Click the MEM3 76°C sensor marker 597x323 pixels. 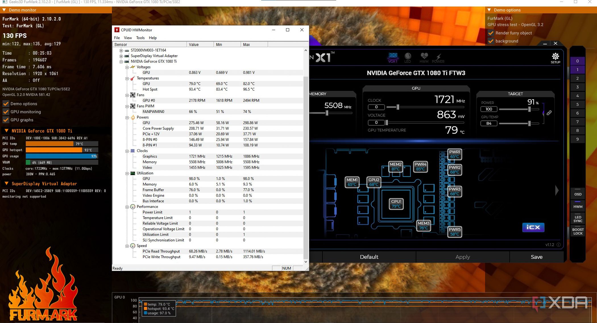[x=424, y=225]
